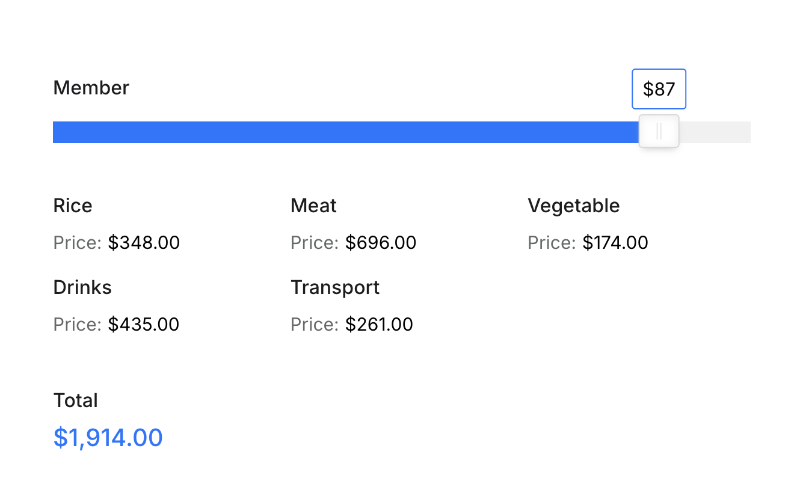The height and width of the screenshot is (499, 800).
Task: Click the total amount $1,914.00
Action: click(x=108, y=438)
